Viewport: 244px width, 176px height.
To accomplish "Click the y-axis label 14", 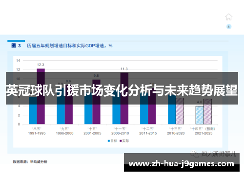I will point(18,61).
